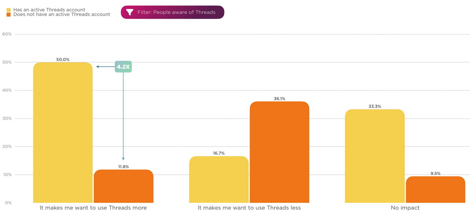Screen dimensions: 470x216
Task: Click 'It makes me want to use Threads less' label
Action: 249,208
